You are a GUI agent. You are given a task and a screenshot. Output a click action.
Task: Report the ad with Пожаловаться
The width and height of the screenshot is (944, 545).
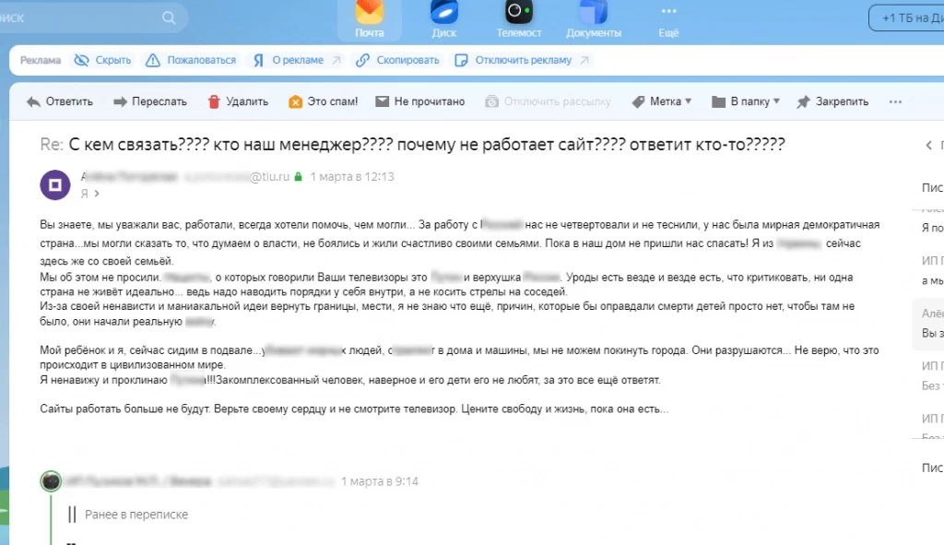191,60
